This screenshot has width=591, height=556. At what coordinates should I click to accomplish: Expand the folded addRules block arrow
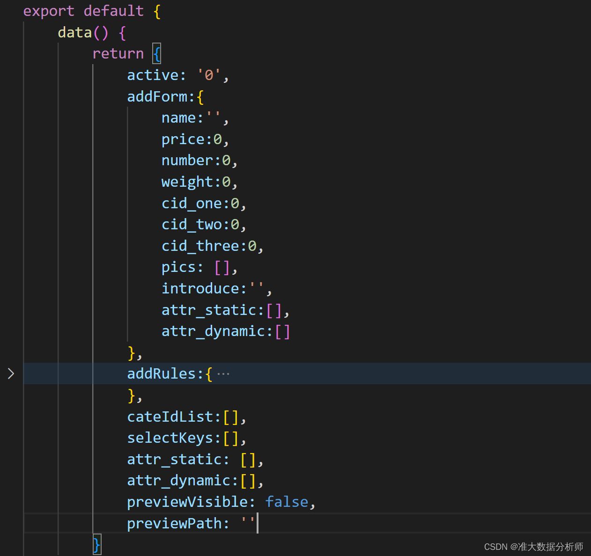tap(11, 373)
